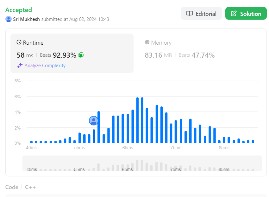Screen dimensions: 269x197
Task: Click the clapping hands icon near 92.93%
Action: click(81, 55)
